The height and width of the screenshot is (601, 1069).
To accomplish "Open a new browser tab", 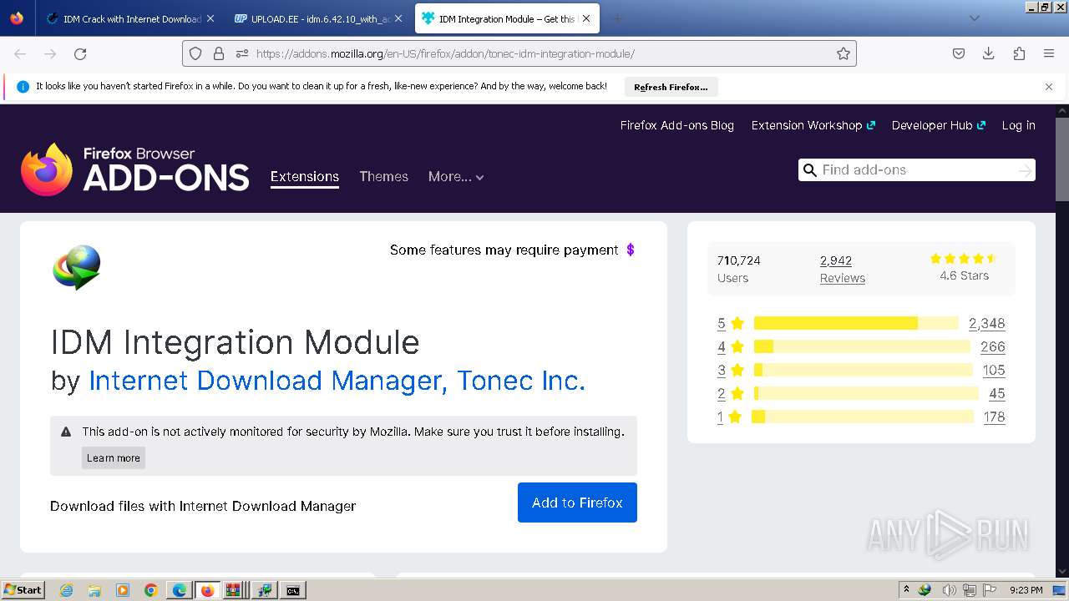I will click(x=617, y=18).
